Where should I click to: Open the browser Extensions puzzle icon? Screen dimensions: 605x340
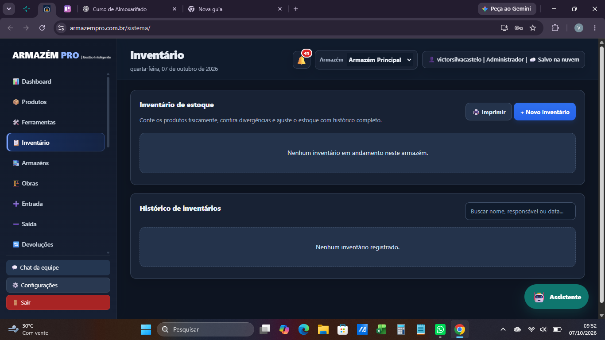[555, 28]
